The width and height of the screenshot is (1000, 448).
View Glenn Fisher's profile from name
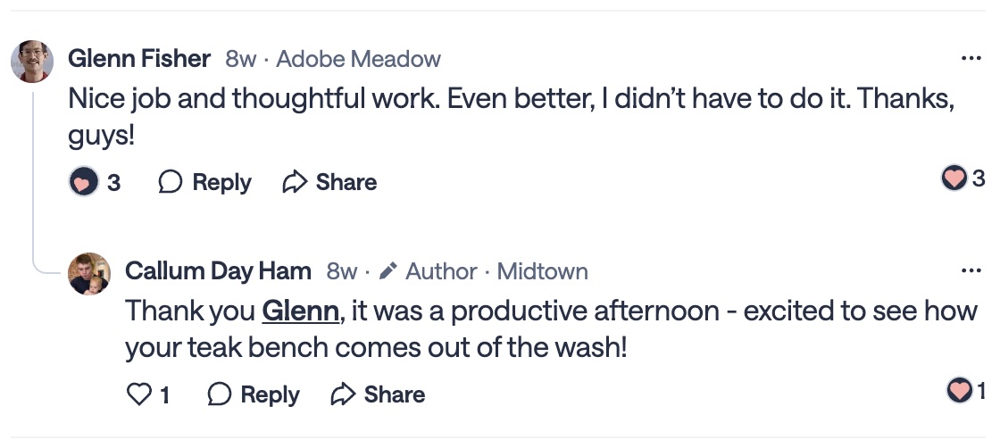point(139,59)
